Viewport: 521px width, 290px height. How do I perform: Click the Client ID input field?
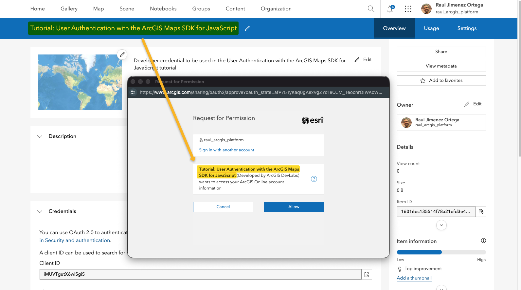[200, 274]
